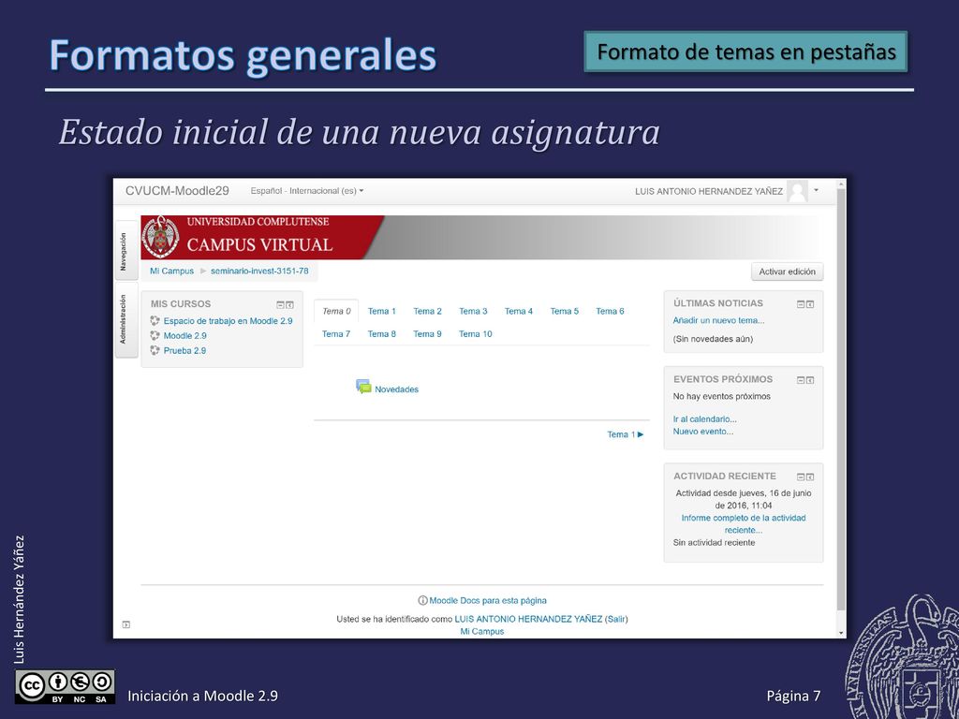The height and width of the screenshot is (719, 959).
Task: Open Informe completo de la actividad reciente
Action: (x=743, y=524)
